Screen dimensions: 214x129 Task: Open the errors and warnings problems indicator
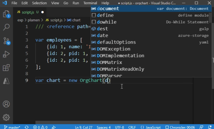click(40, 127)
